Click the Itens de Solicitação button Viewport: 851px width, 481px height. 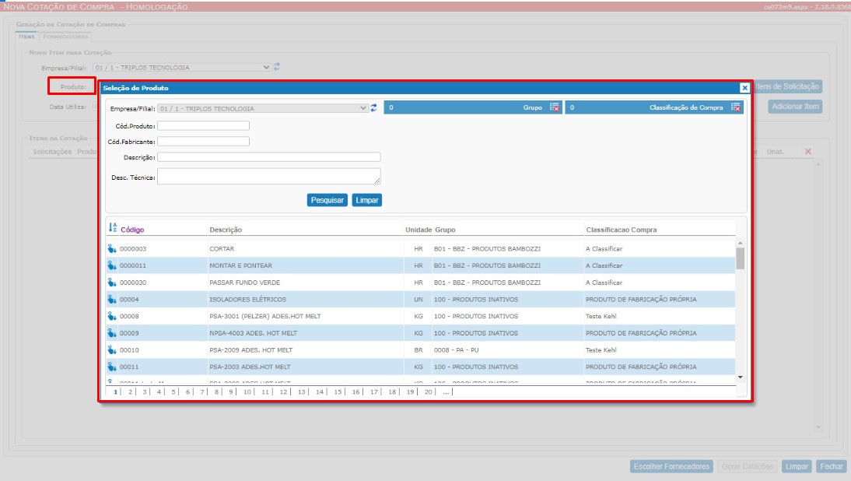(x=787, y=86)
